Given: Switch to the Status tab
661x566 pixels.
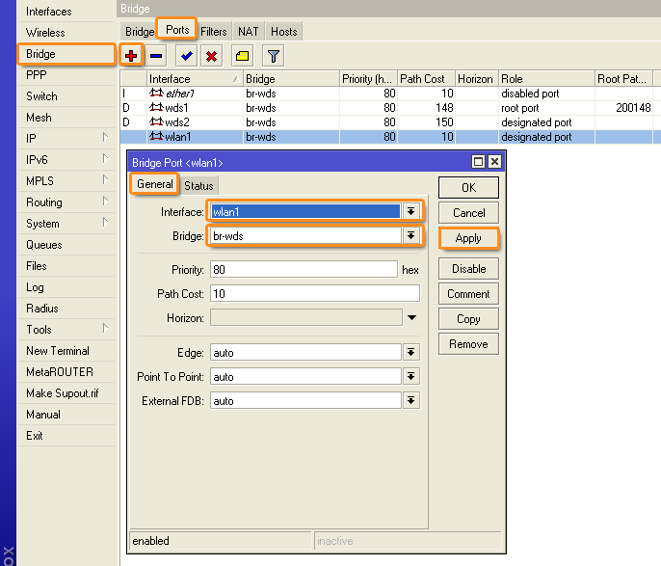Looking at the screenshot, I should [198, 185].
